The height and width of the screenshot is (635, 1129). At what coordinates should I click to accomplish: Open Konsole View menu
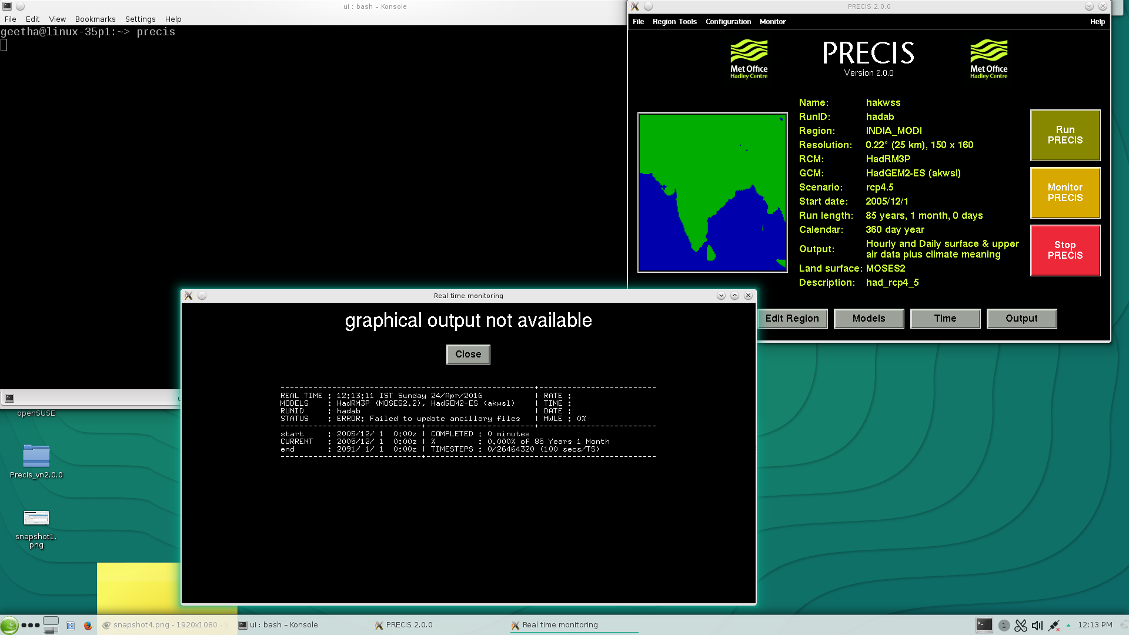pos(57,19)
